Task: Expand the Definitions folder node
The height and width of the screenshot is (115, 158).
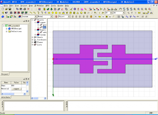Action: point(7,31)
